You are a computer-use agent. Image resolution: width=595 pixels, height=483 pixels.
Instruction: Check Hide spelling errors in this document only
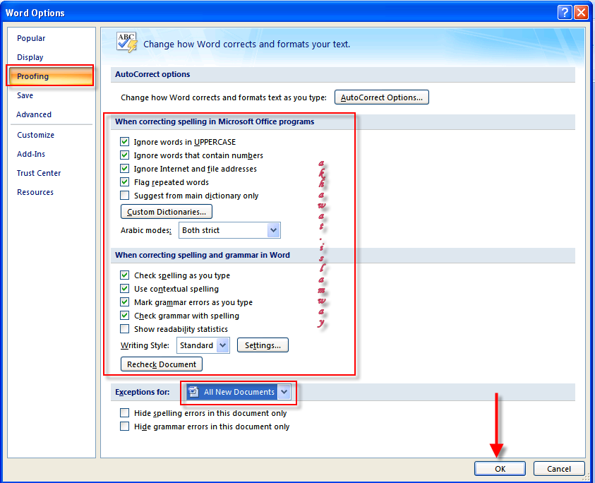(x=124, y=413)
